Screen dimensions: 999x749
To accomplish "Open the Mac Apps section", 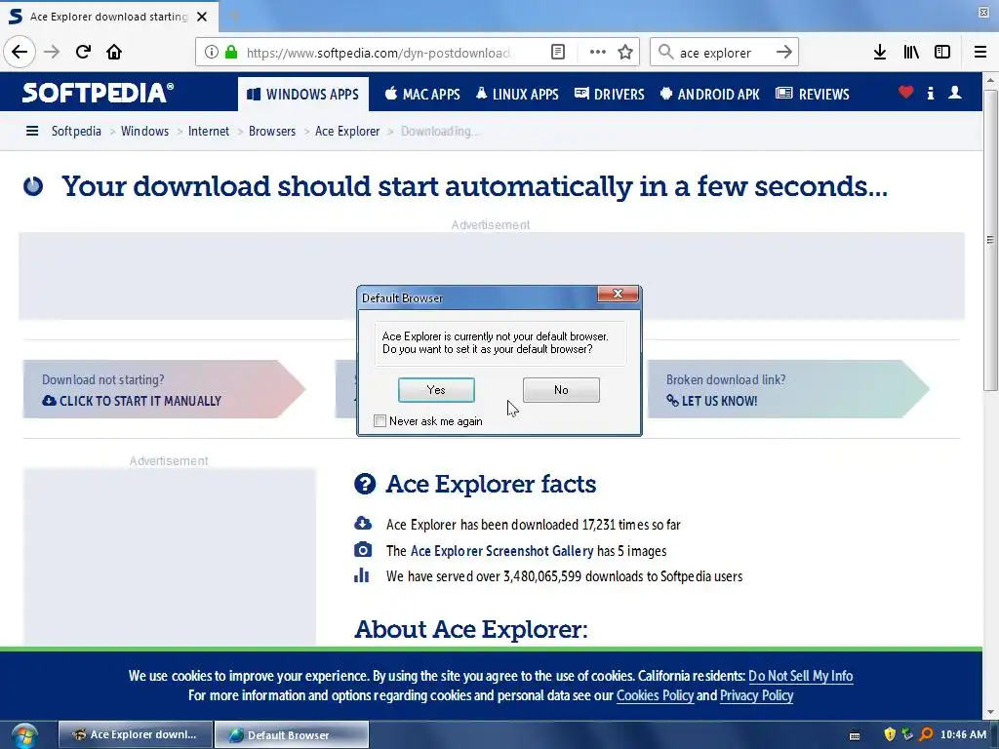I will pos(422,95).
